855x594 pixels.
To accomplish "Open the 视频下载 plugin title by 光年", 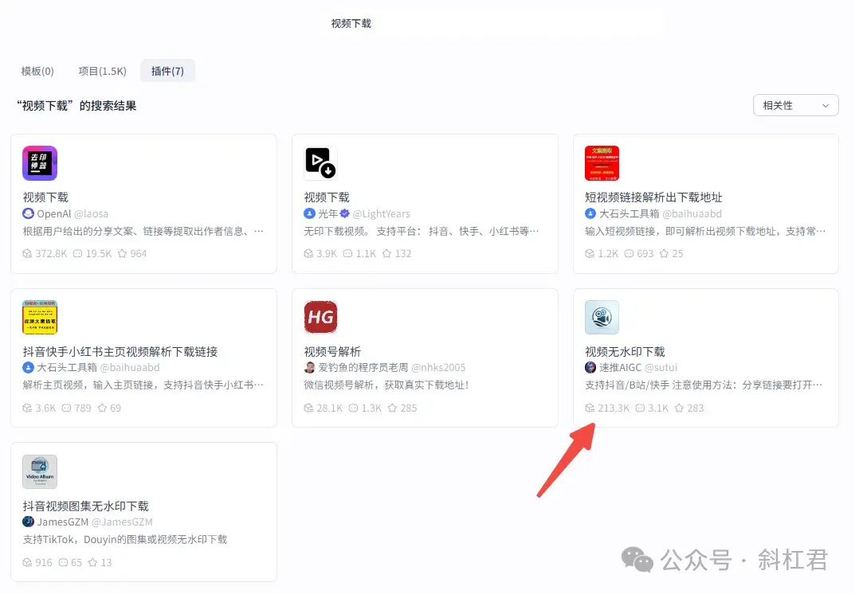I will click(327, 197).
